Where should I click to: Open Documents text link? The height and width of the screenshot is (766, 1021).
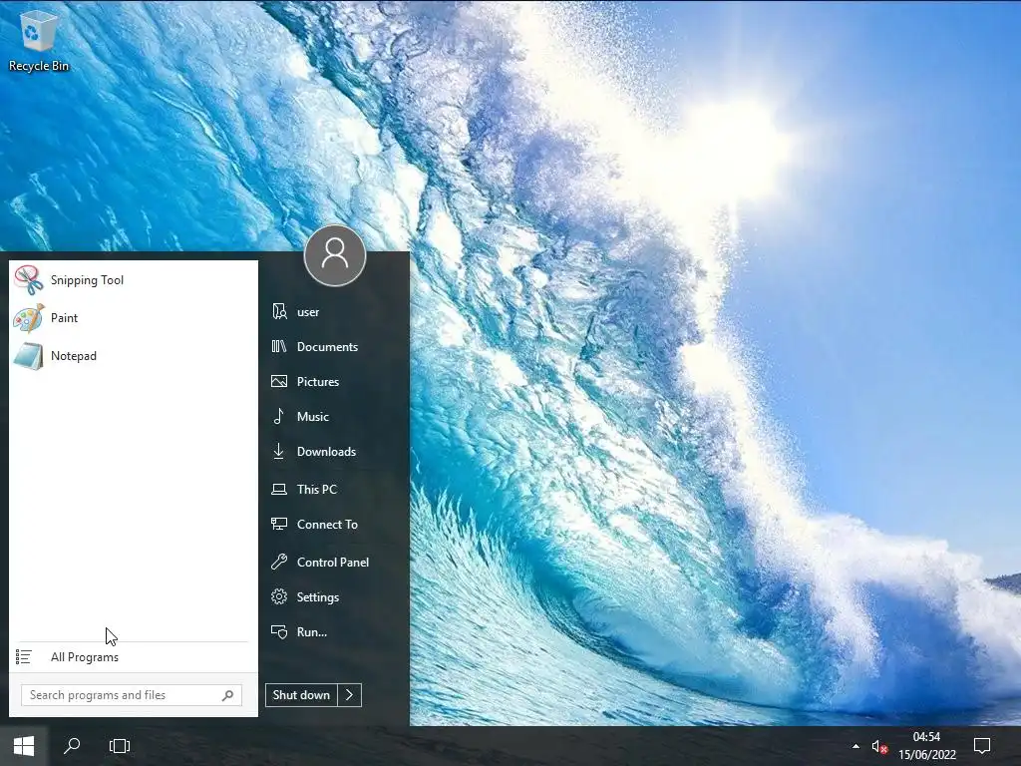point(327,346)
